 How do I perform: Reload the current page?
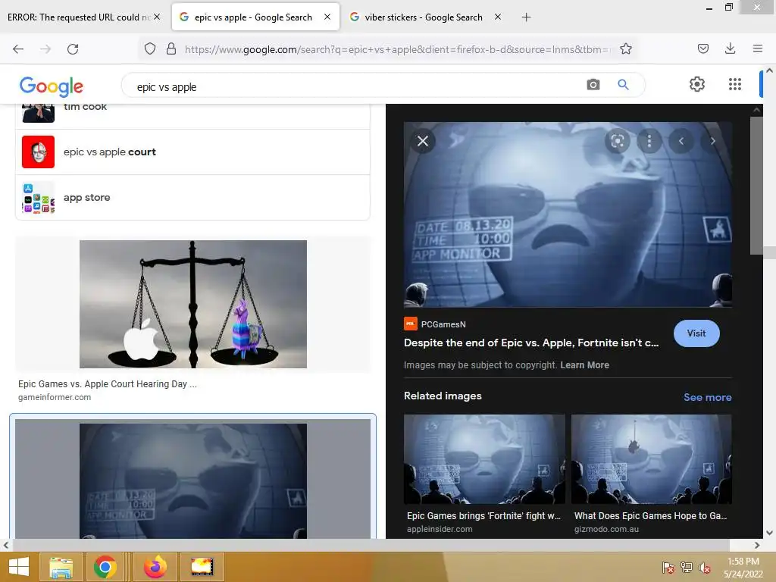[73, 49]
